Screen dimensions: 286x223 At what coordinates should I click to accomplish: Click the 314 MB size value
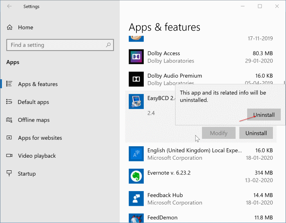[x=264, y=173]
